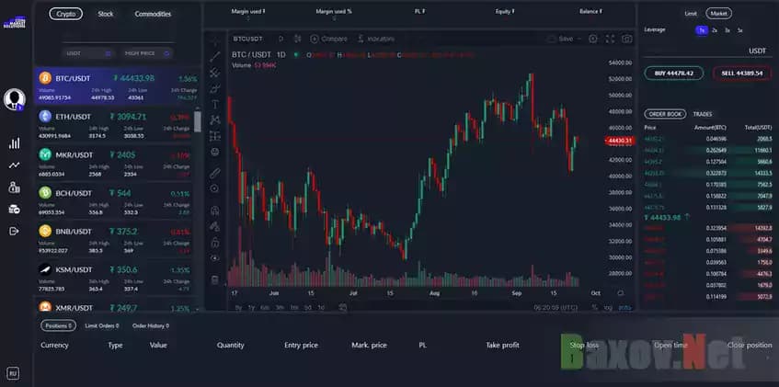The width and height of the screenshot is (779, 387).
Task: Select the brush drawing tool
Action: tap(215, 88)
